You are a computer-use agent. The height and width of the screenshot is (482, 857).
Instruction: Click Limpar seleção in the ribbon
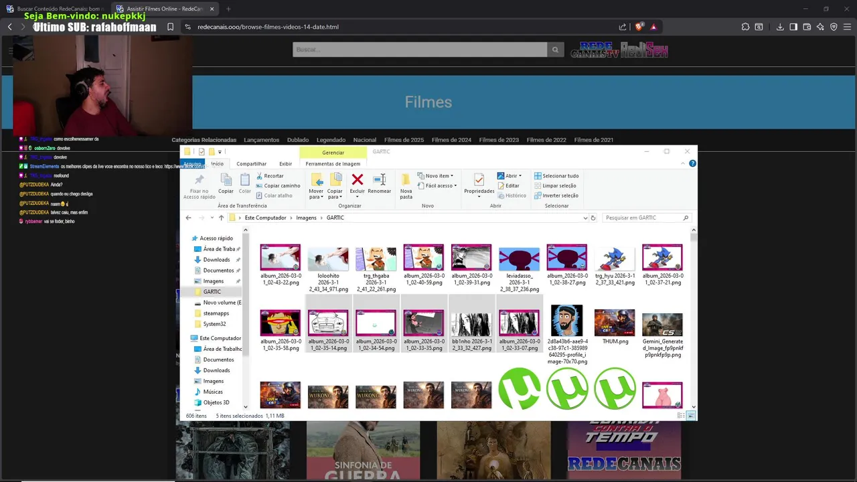click(555, 185)
